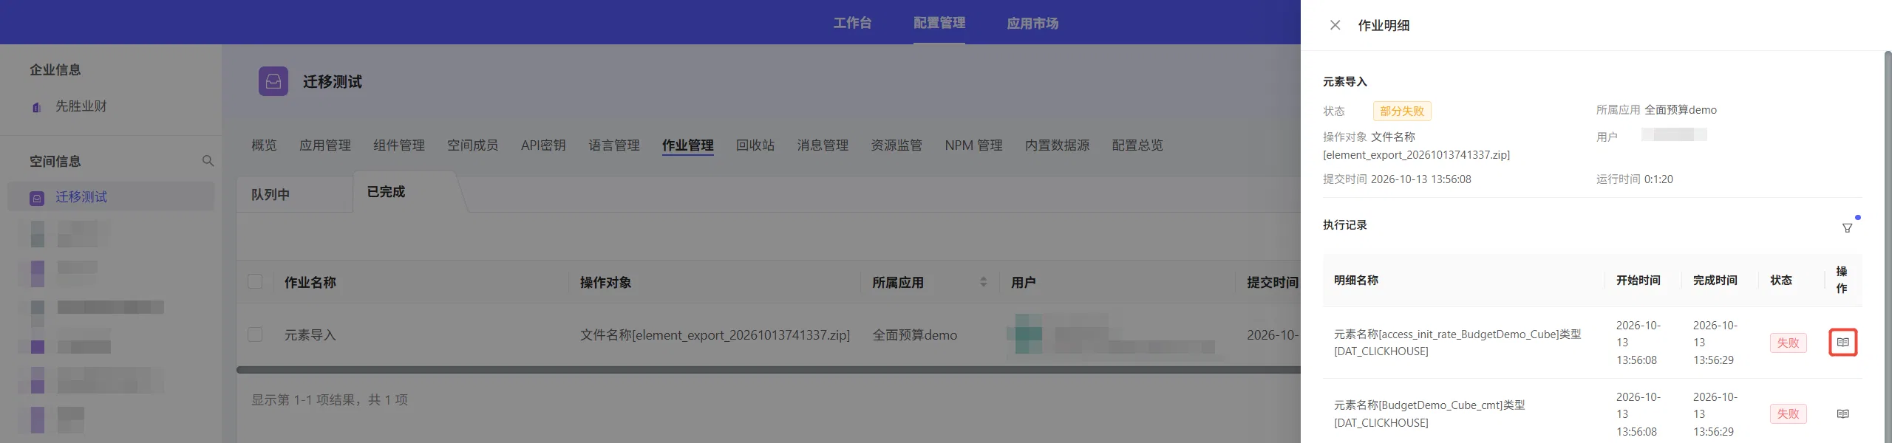The height and width of the screenshot is (443, 1892).
Task: Click the detail panel 状态 column header
Action: (1780, 281)
